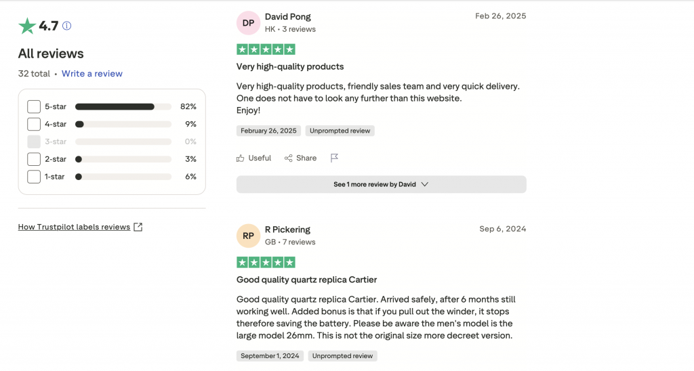
Task: Open David Pong's reviewer profile name
Action: [288, 17]
